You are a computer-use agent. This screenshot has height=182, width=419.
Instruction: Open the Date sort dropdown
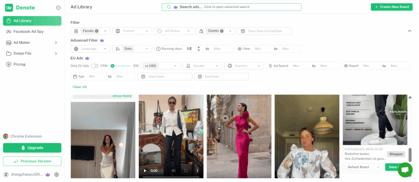point(132,49)
